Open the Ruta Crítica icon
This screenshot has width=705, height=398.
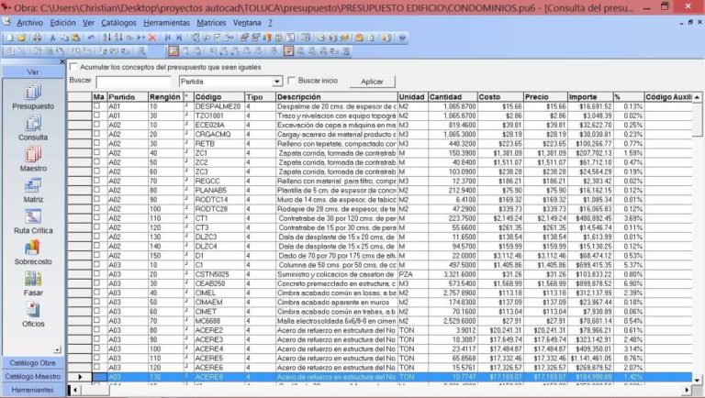(33, 216)
